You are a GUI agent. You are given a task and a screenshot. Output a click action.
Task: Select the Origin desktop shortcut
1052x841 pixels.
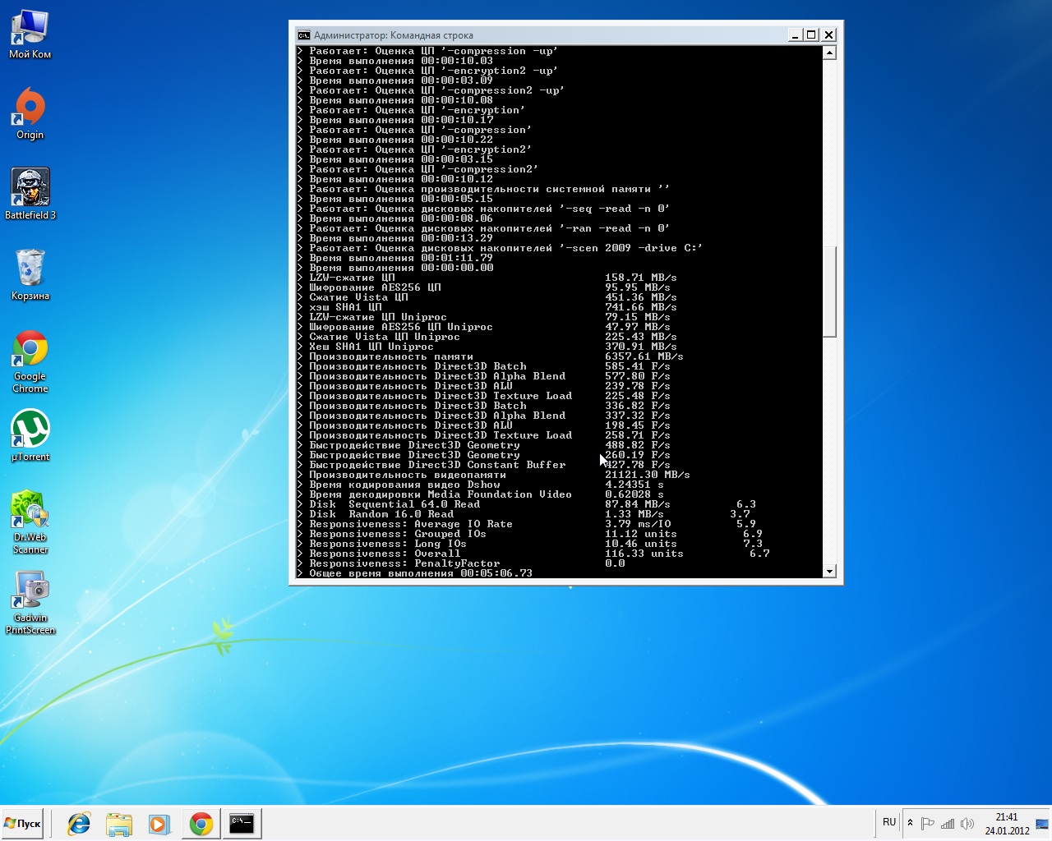coord(30,114)
